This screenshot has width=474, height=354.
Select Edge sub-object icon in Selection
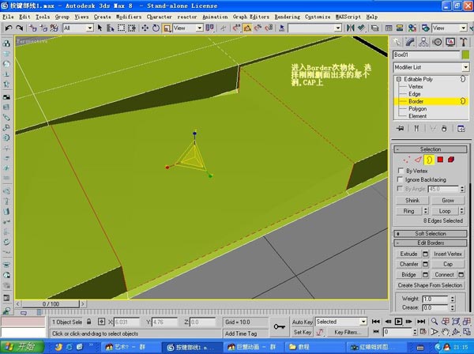tap(418, 160)
